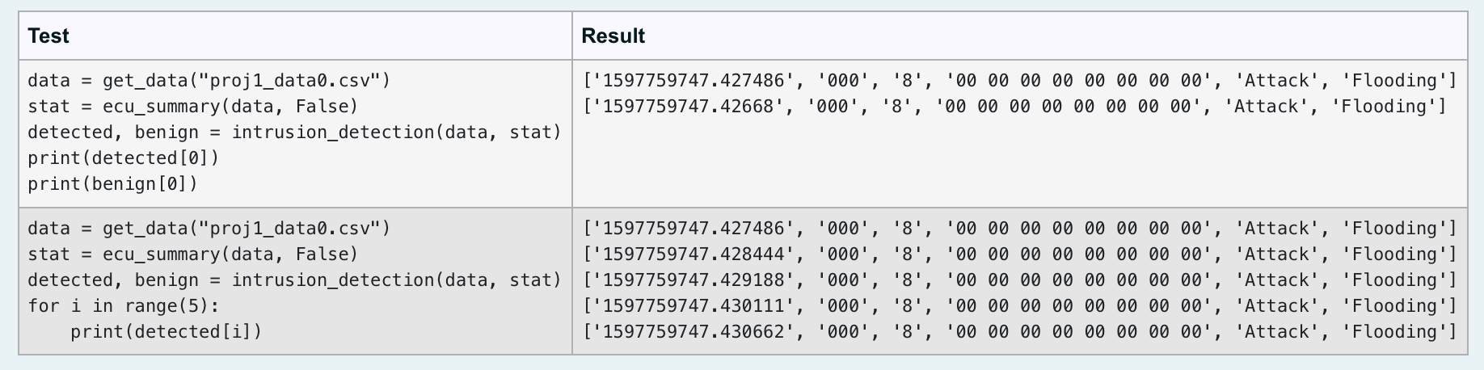This screenshot has height=370, width=1484.
Task: Click result line with timestamp 1597759747.429188
Action: click(x=1020, y=280)
